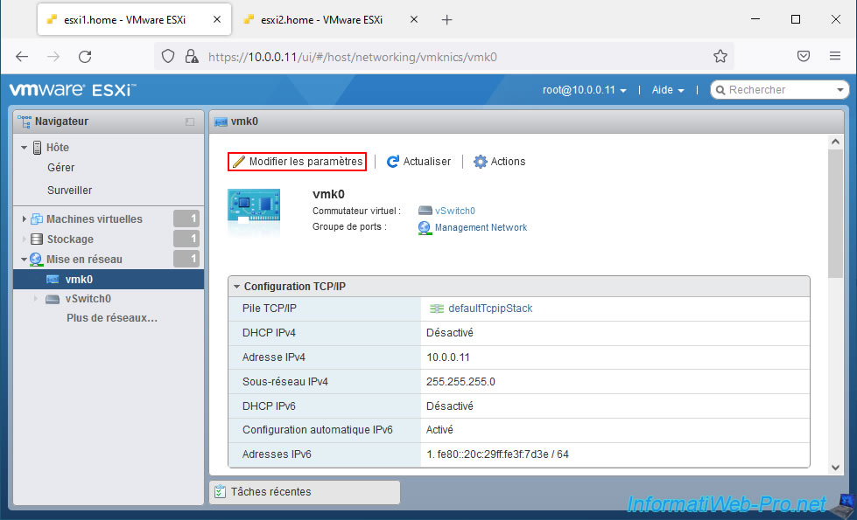Expand the vSwitch0 node

click(x=36, y=299)
